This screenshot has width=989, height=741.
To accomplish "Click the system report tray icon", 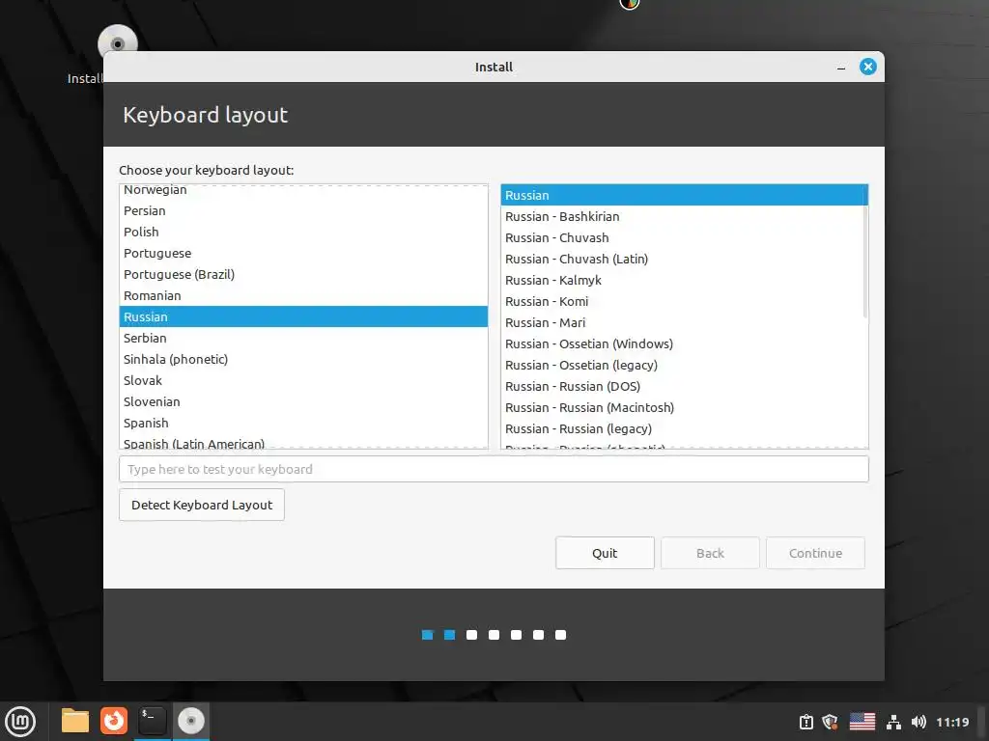I will [x=806, y=722].
